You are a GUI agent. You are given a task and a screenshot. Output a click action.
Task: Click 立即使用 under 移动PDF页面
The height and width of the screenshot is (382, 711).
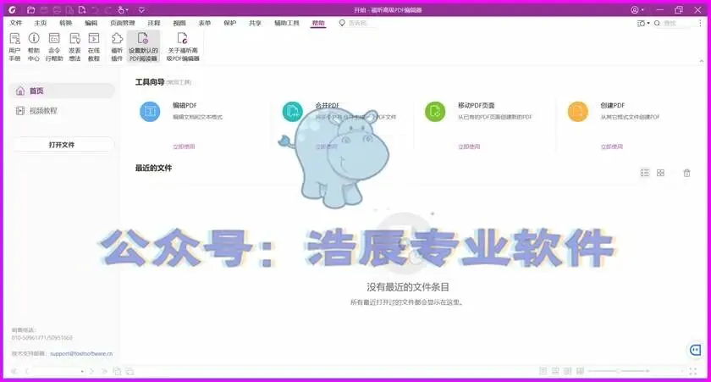(469, 147)
